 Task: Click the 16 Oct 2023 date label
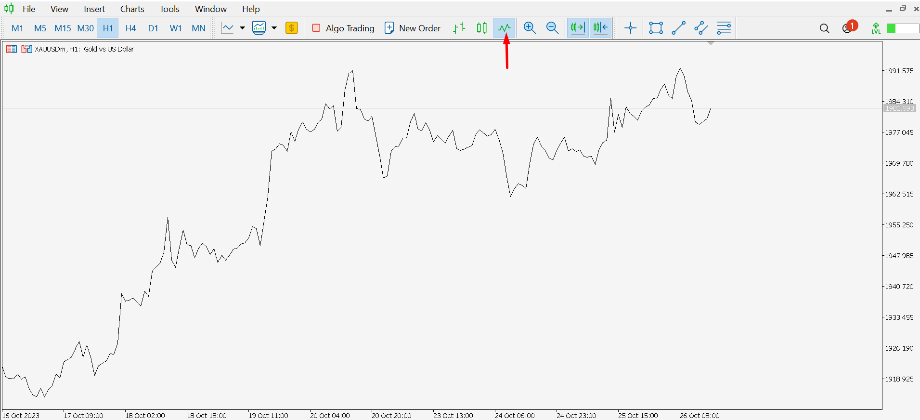(x=21, y=415)
